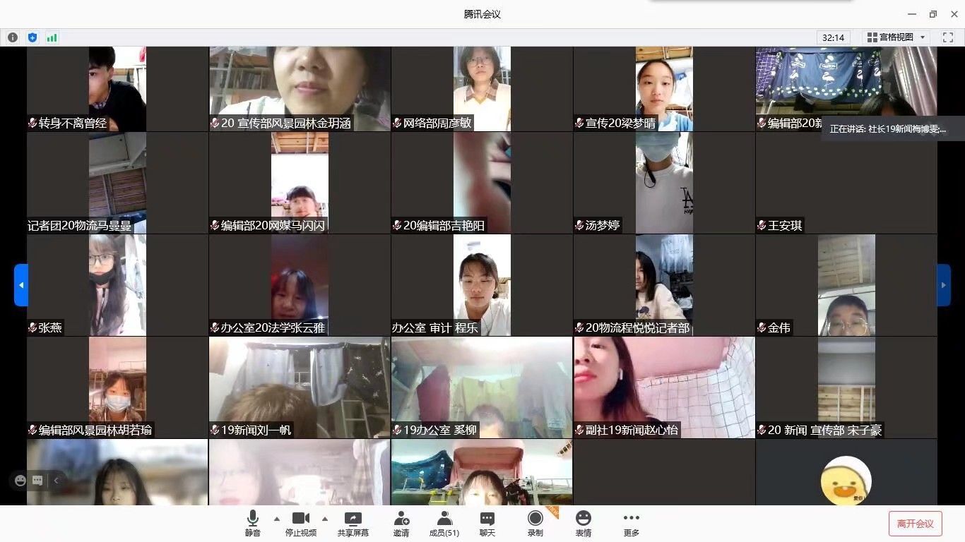Image resolution: width=965 pixels, height=542 pixels.
Task: Click muted mic icon beside 张燕
Action: [32, 327]
